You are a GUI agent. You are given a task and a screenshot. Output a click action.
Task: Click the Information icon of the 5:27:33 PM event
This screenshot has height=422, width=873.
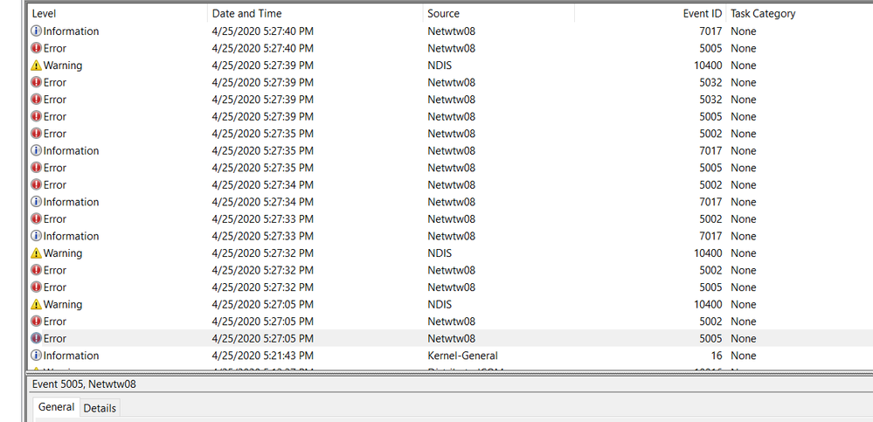[x=36, y=236]
